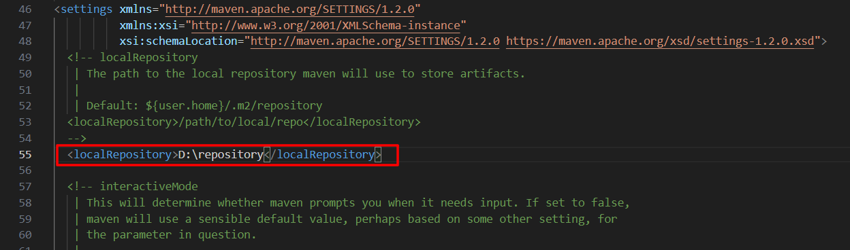The height and width of the screenshot is (250, 850).
Task: Click the "<!-- localRepository" comment line
Action: 133,58
